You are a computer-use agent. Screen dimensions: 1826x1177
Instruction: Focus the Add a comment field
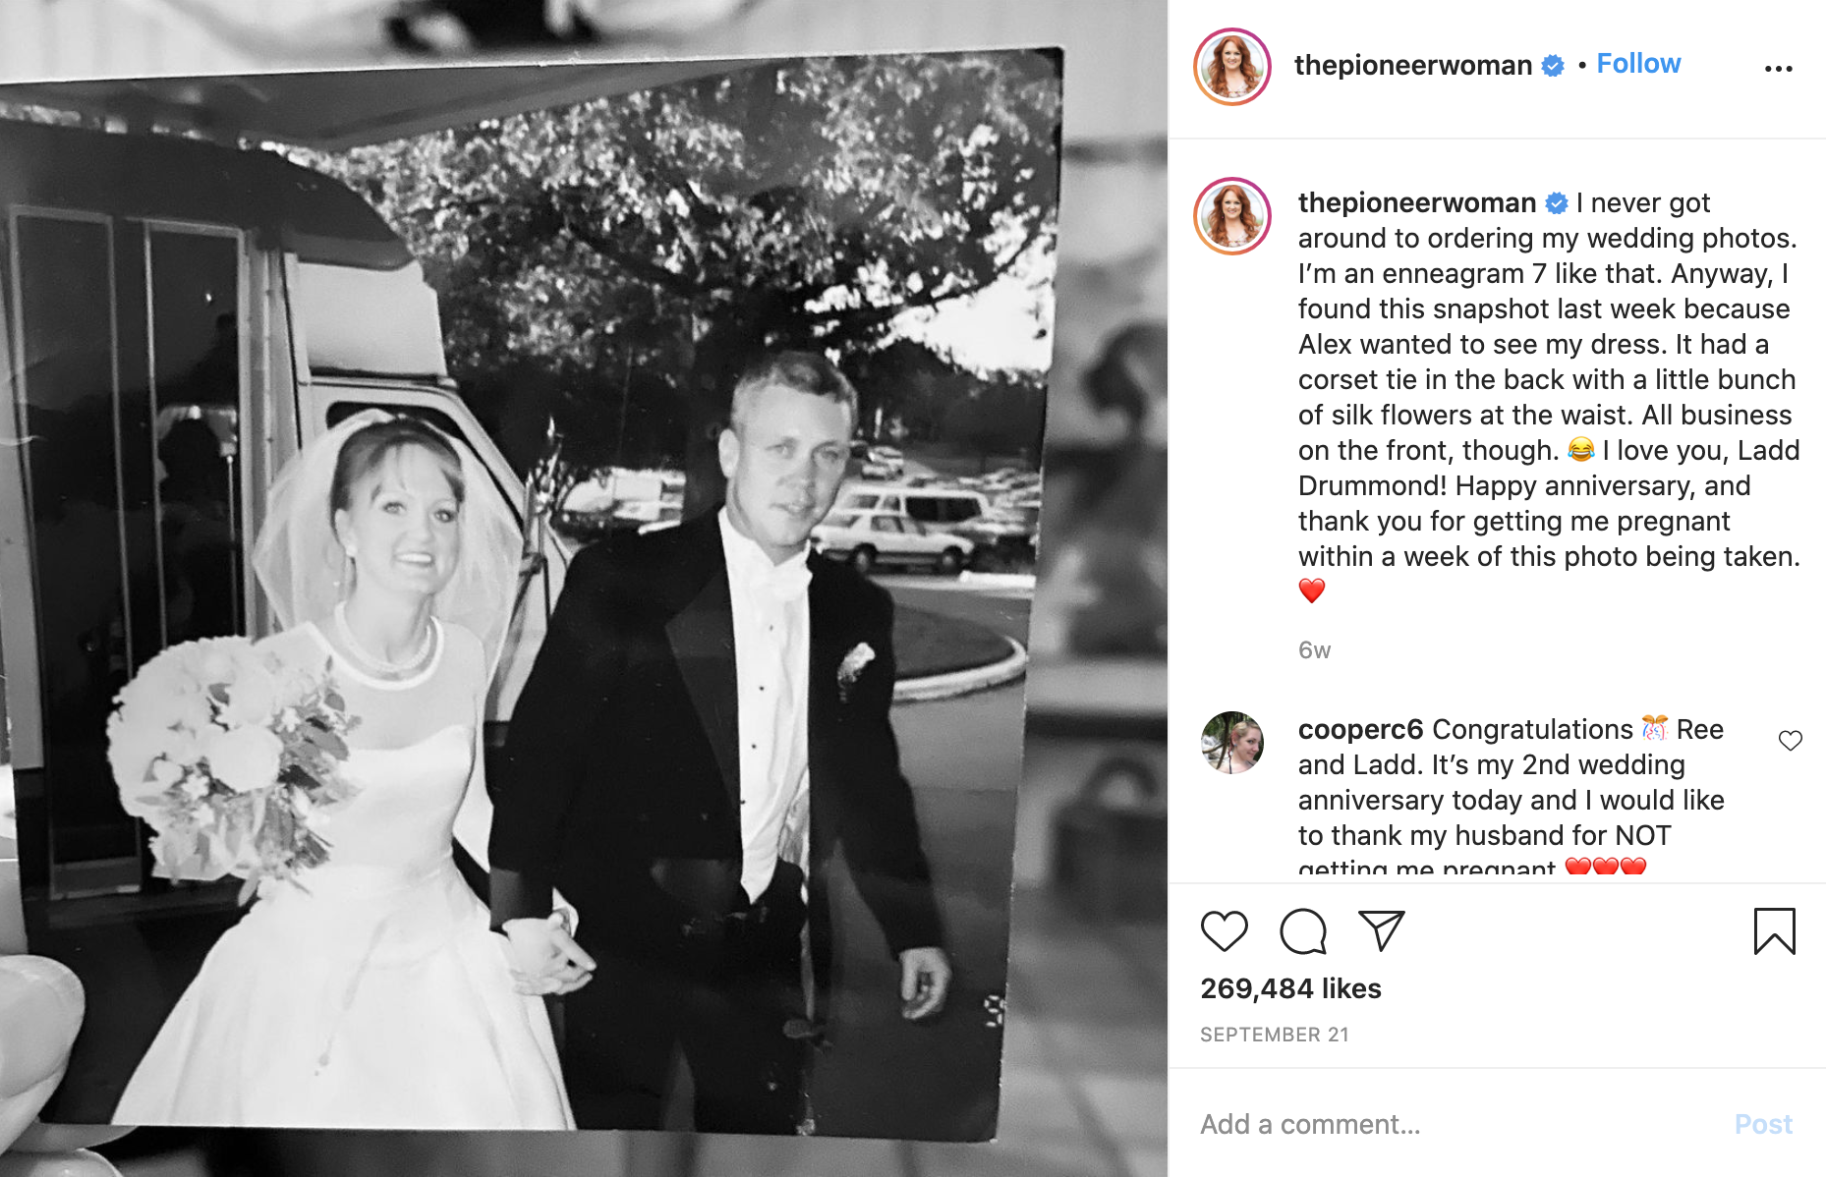[x=1455, y=1124]
